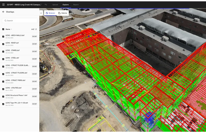206x132 pixels.
Task: Switch to Interior view
Action: tap(63, 13)
